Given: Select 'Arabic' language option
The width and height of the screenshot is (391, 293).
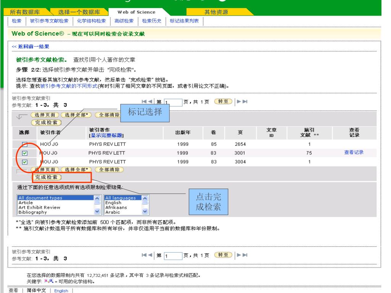Looking at the screenshot, I should pyautogui.click(x=123, y=212).
